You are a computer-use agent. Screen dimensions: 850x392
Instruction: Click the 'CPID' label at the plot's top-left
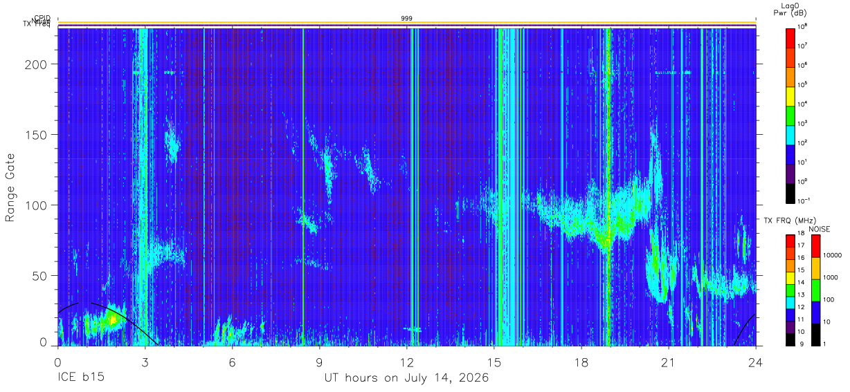point(42,19)
